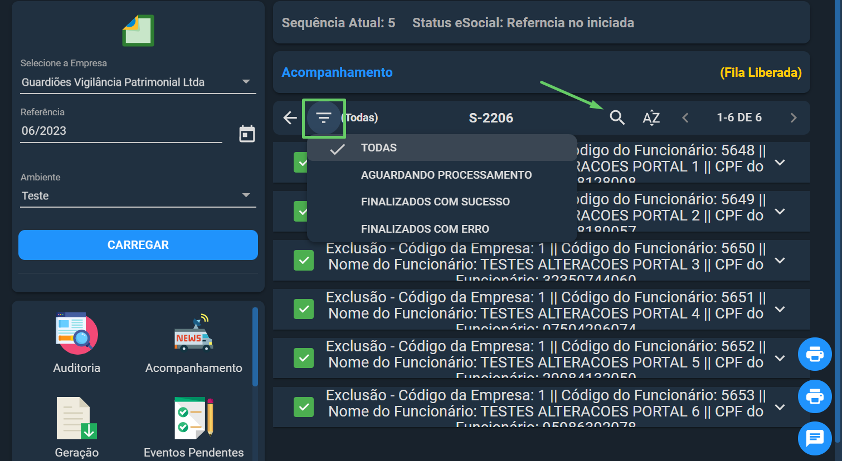Expand the Funcionário 5651 row chevron
Image resolution: width=842 pixels, height=461 pixels.
tap(780, 309)
